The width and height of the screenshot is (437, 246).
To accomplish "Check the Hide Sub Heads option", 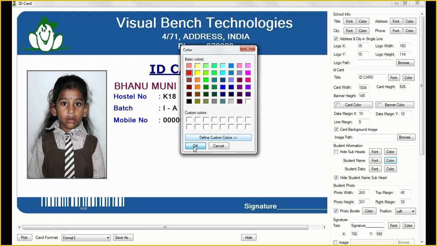I will [x=336, y=152].
